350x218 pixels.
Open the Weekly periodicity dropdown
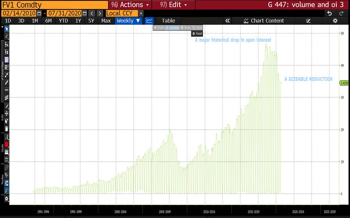tap(128, 21)
